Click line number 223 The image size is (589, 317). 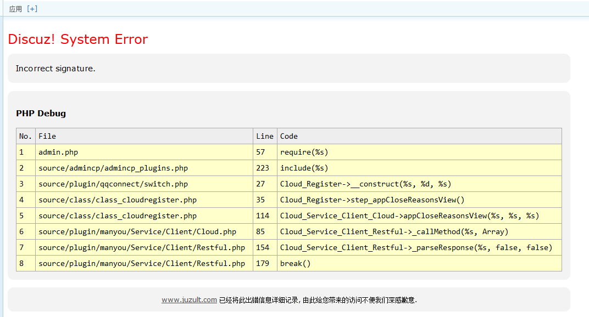(x=265, y=168)
